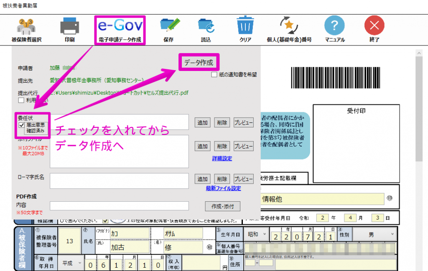428x271 pixels.
Task: Click プレビュー button for 添付ファイル
Action: [x=244, y=147]
